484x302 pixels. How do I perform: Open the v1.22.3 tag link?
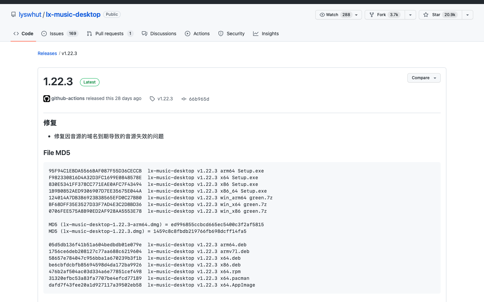[x=165, y=99]
